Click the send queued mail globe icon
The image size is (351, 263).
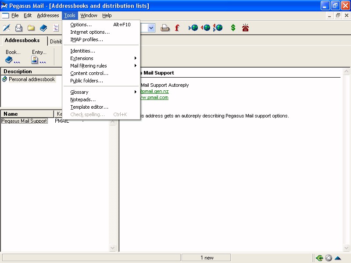pyautogui.click(x=193, y=28)
